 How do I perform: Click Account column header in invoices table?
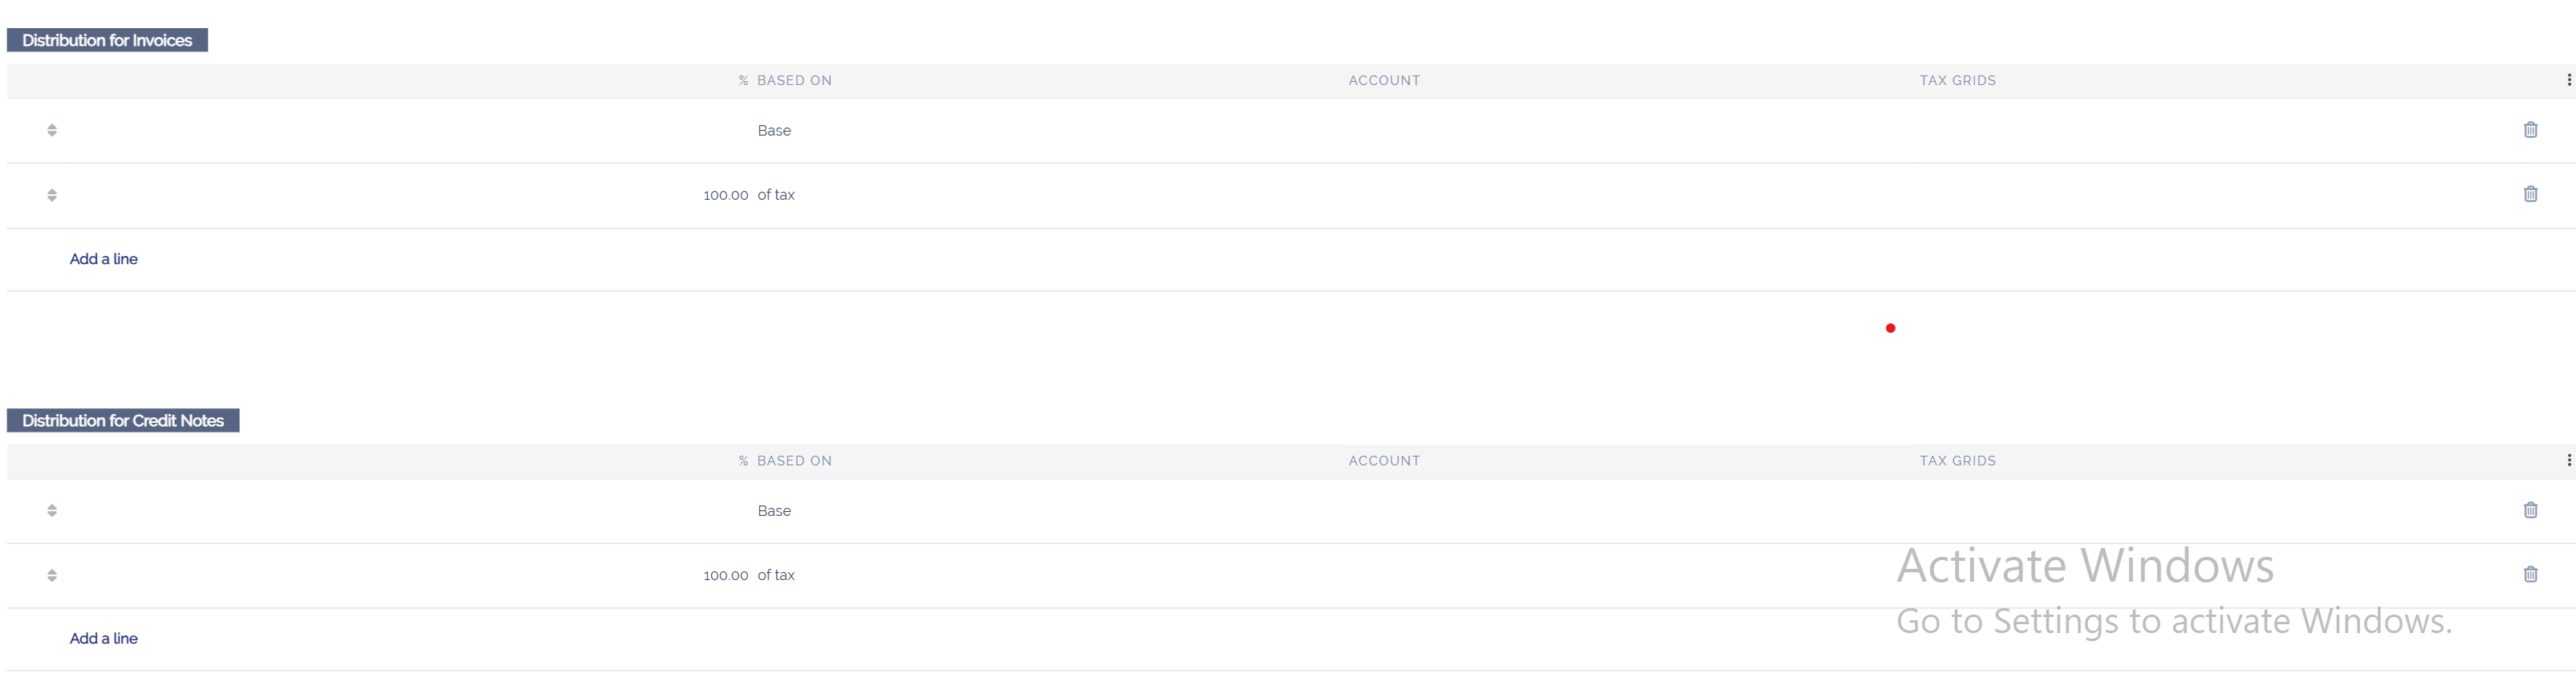1384,80
